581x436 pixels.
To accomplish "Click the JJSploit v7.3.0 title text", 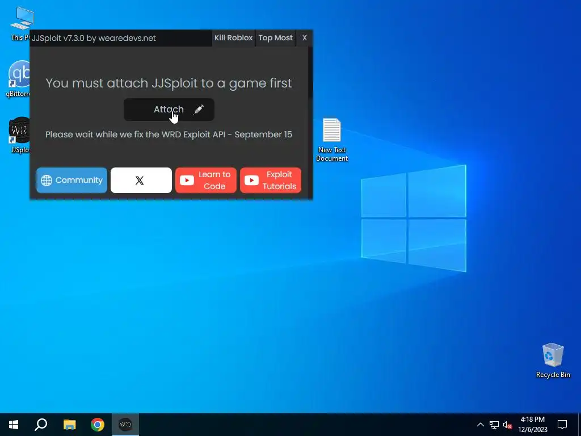I will [x=94, y=38].
